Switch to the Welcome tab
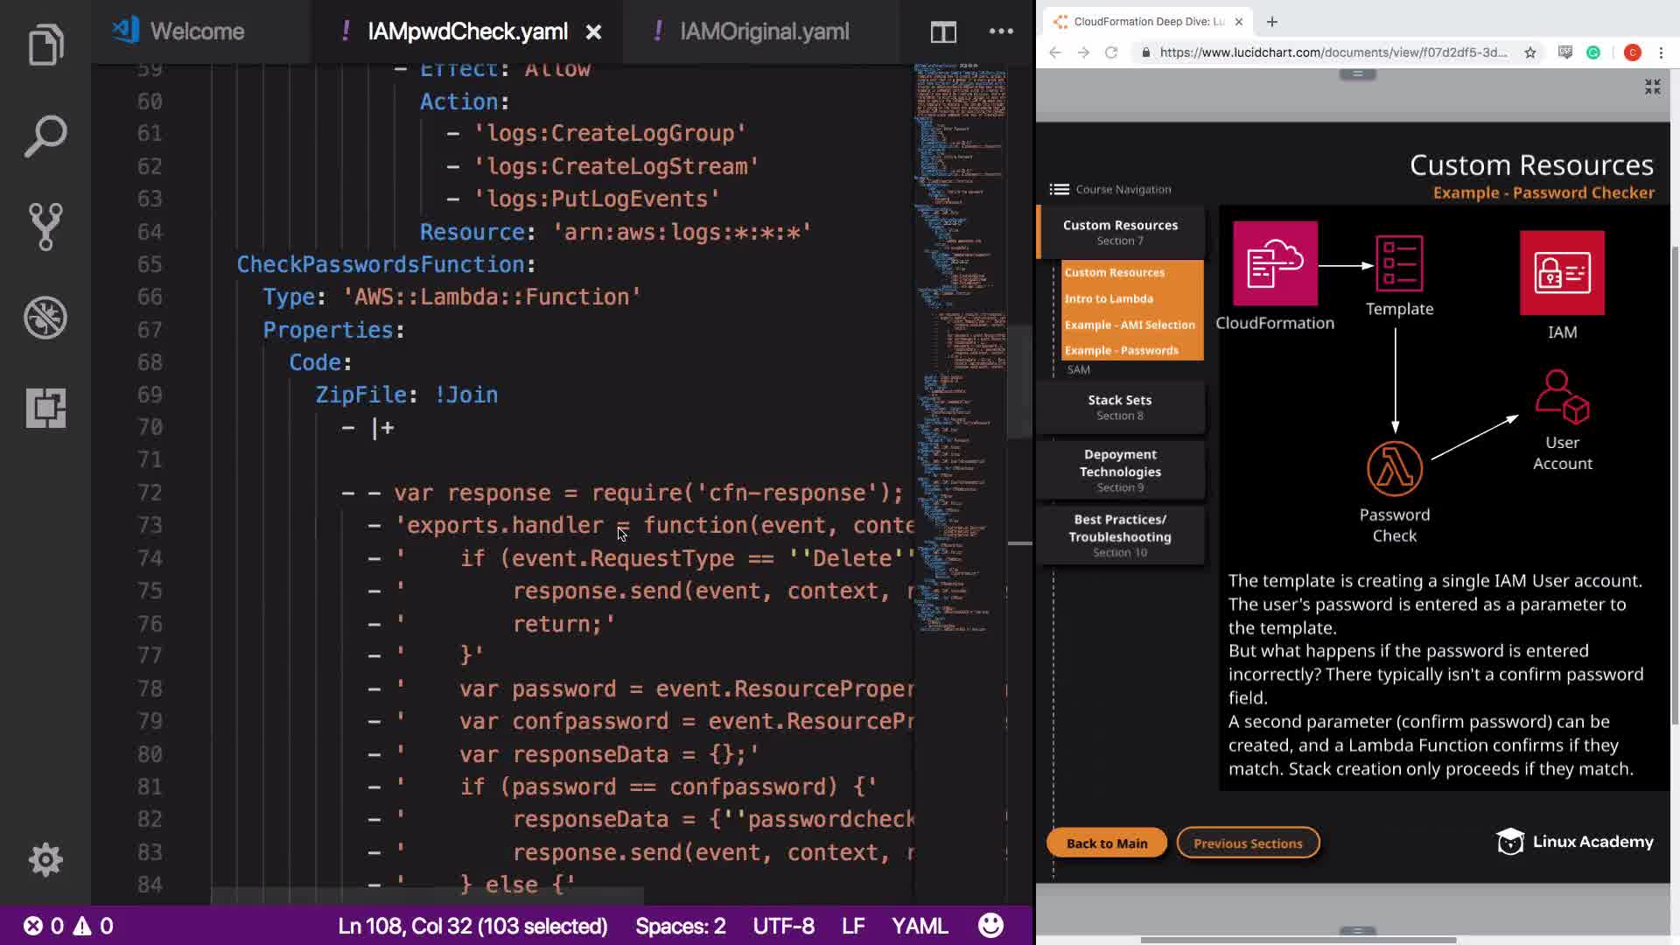Viewport: 1680px width, 945px height. coord(197,32)
